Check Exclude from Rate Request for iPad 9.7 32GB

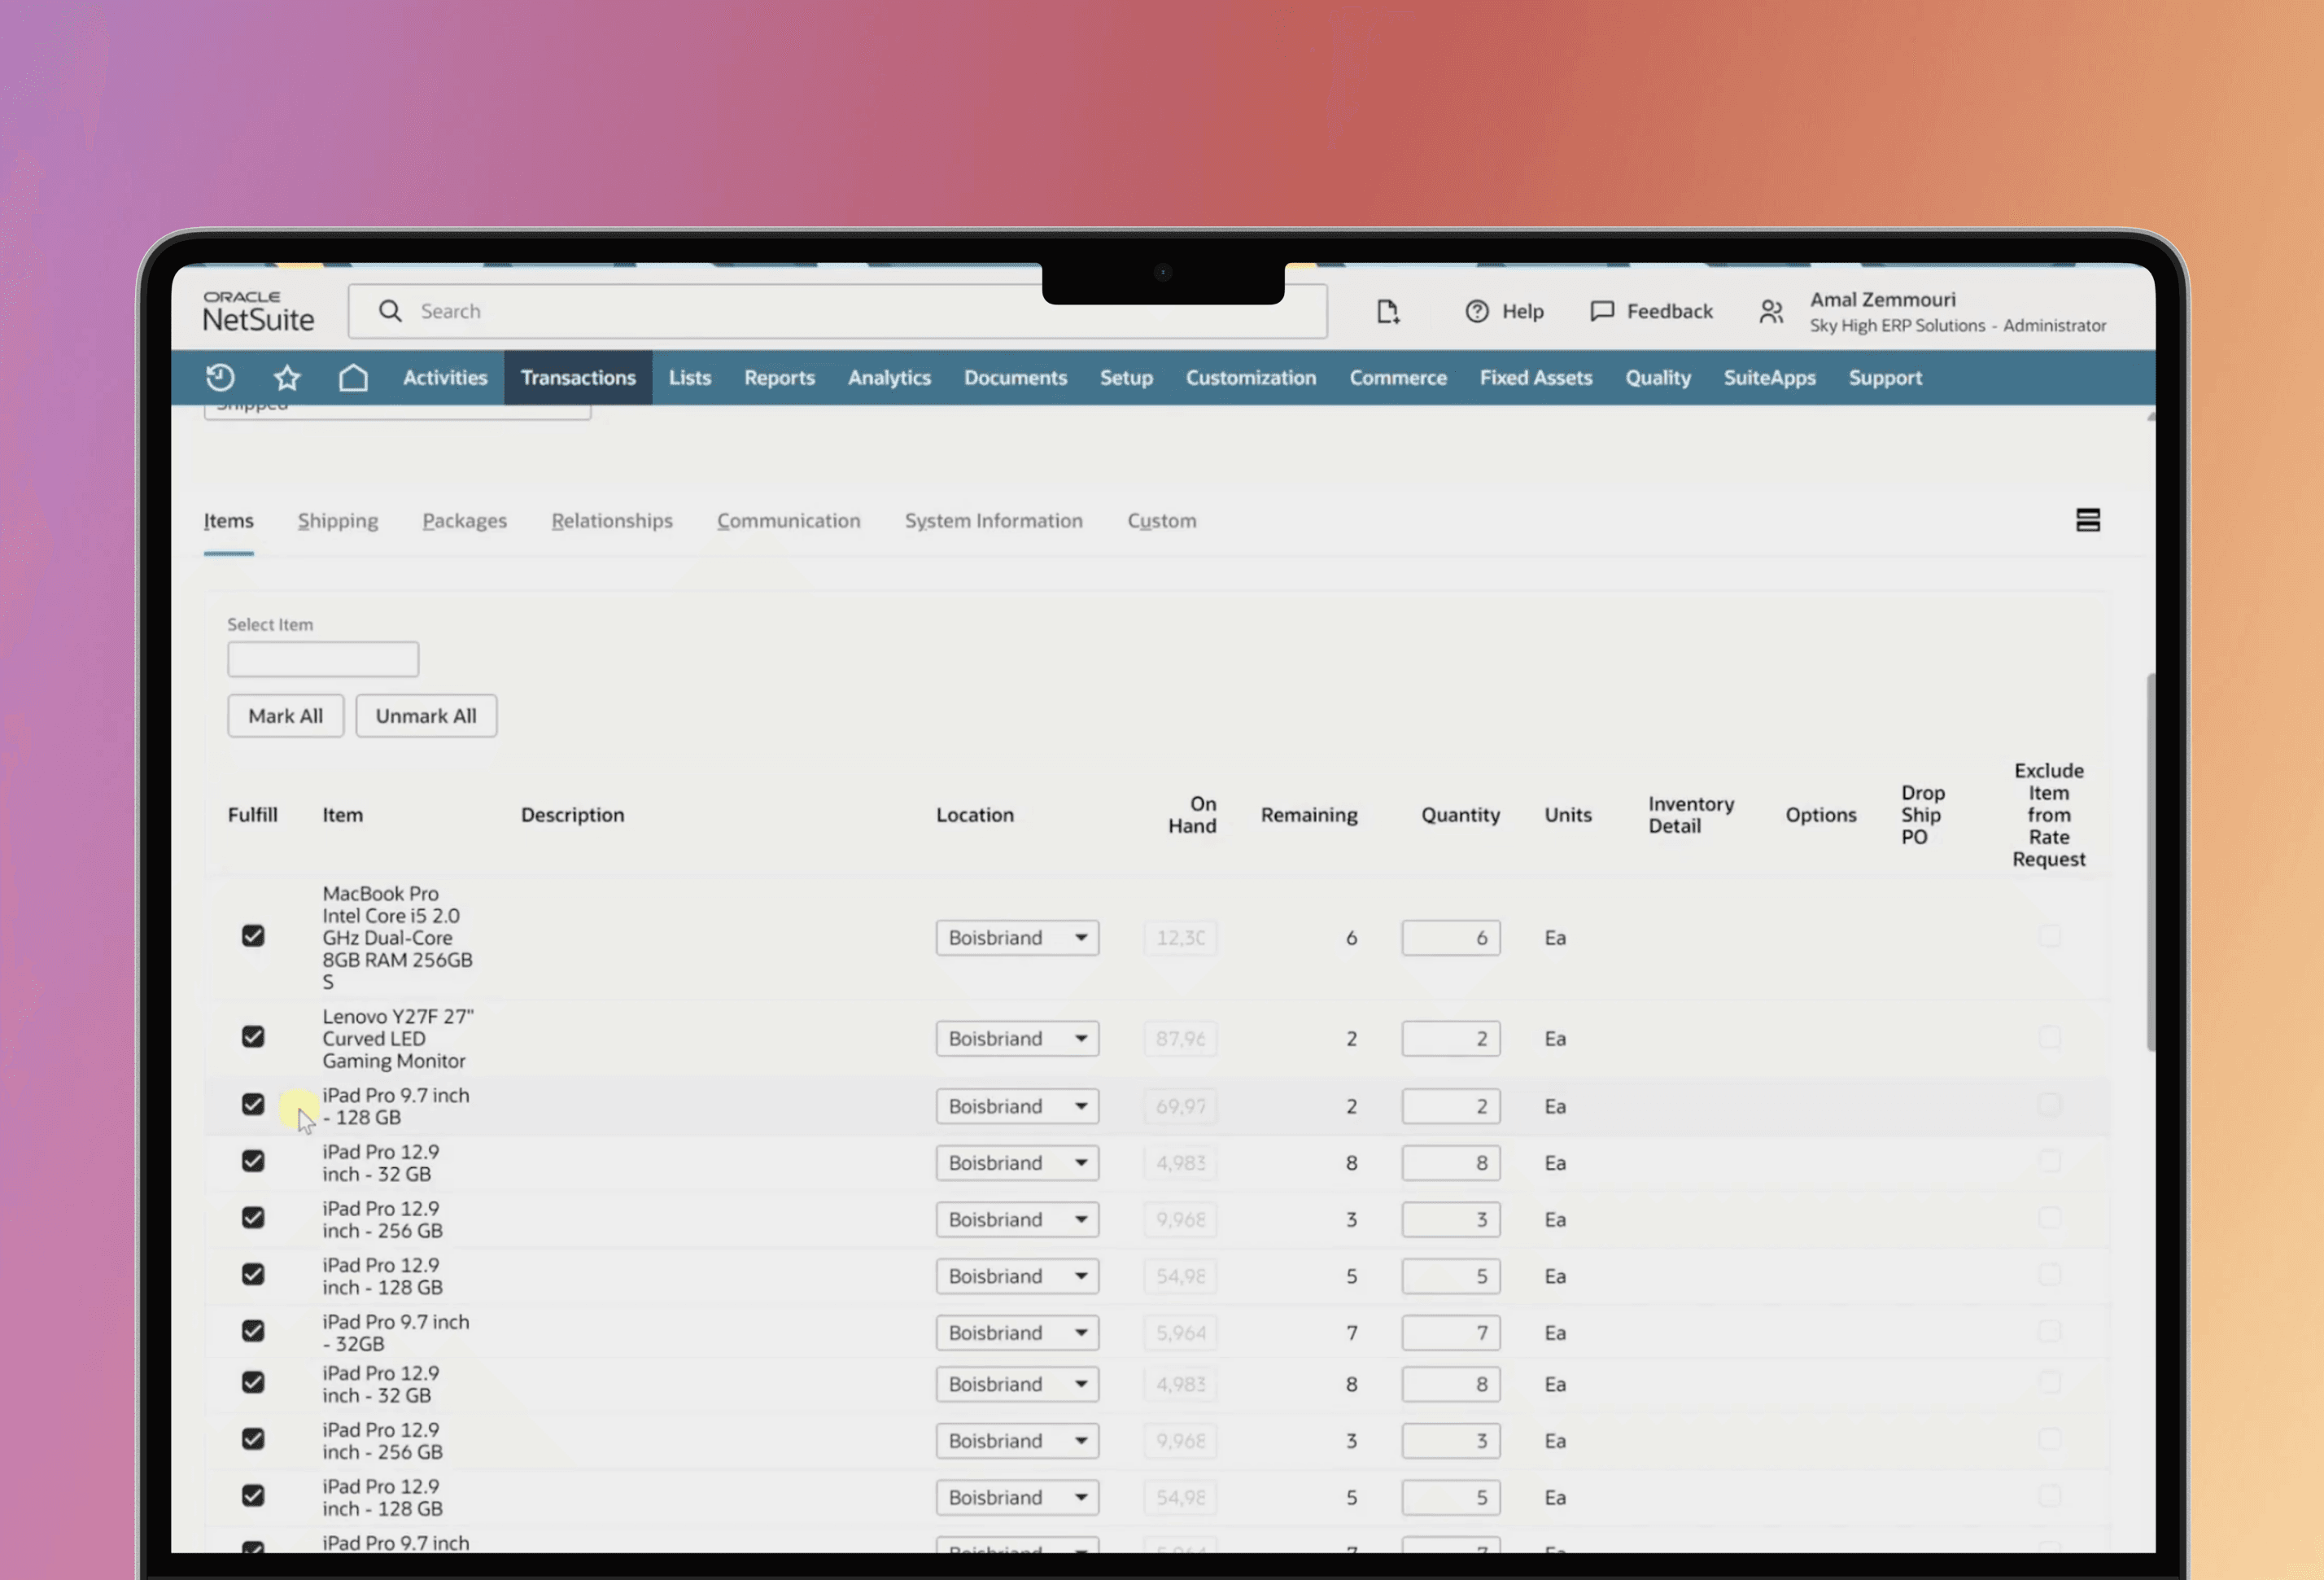2049,1331
